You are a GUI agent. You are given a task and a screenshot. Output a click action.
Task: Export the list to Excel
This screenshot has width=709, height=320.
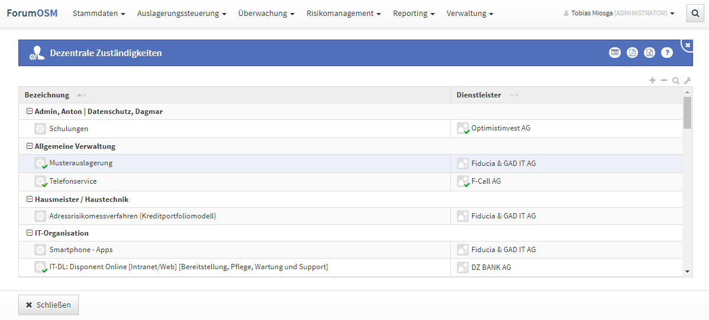(x=649, y=53)
